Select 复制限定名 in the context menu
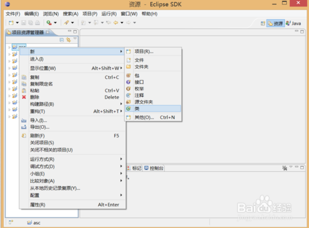309x228 pixels. [72, 84]
